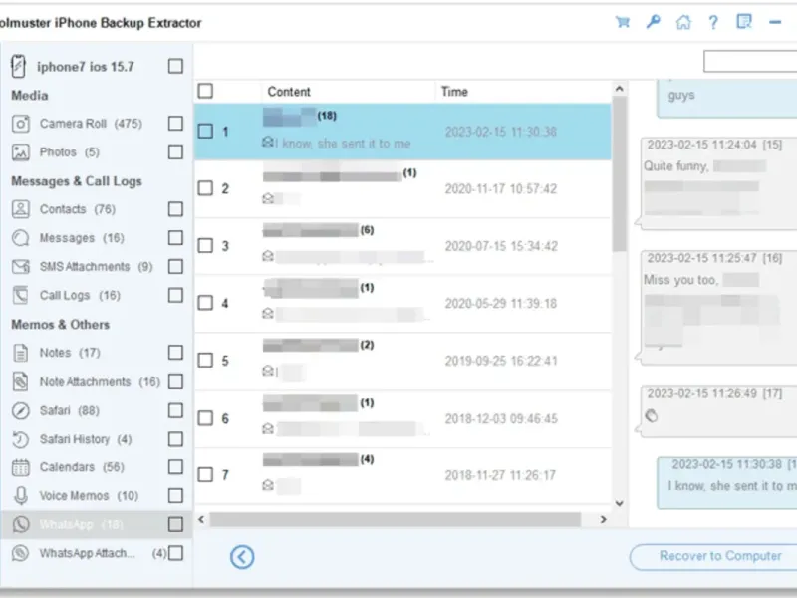
Task: Check the Notes checkbox
Action: [175, 353]
